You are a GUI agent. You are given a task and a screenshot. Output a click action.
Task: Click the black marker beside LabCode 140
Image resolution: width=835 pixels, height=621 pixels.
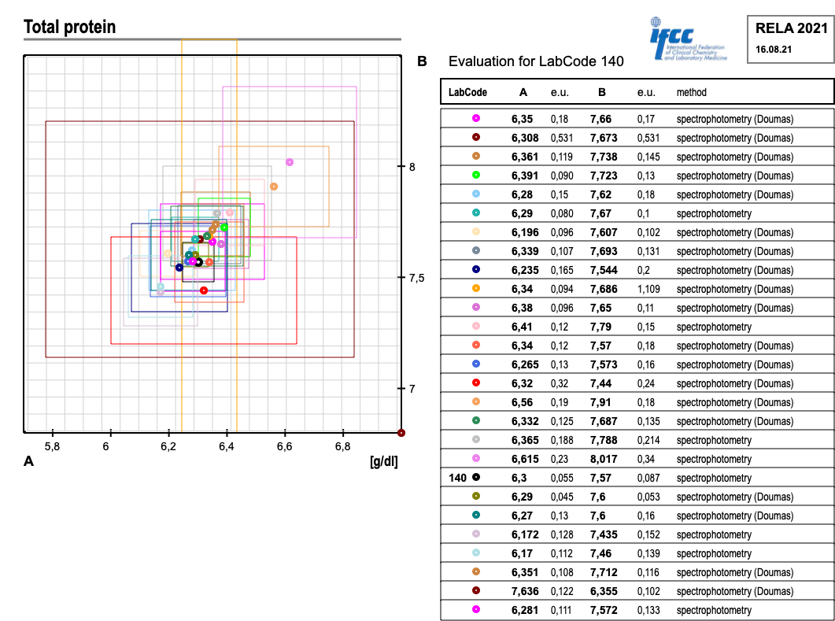[476, 478]
